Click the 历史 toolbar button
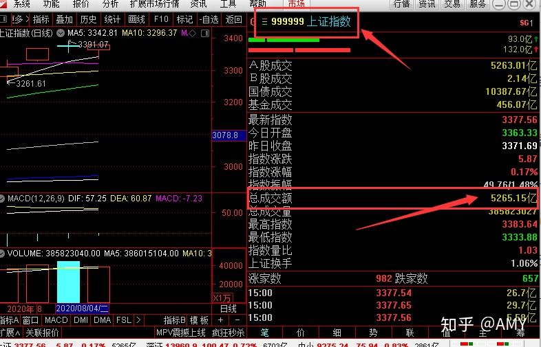This screenshot has width=541, height=347. point(88,19)
